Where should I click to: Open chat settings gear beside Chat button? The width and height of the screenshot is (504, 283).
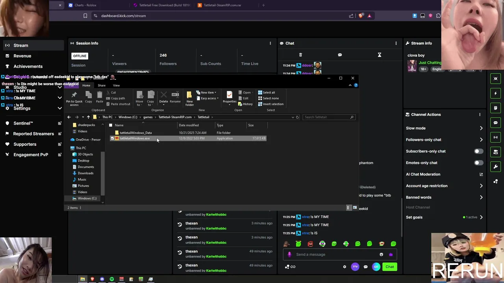[x=345, y=267]
